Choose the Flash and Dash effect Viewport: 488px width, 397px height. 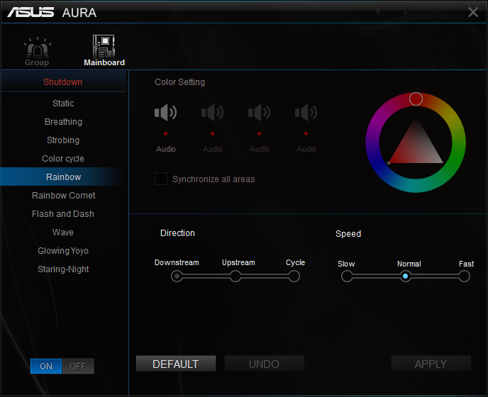[63, 214]
